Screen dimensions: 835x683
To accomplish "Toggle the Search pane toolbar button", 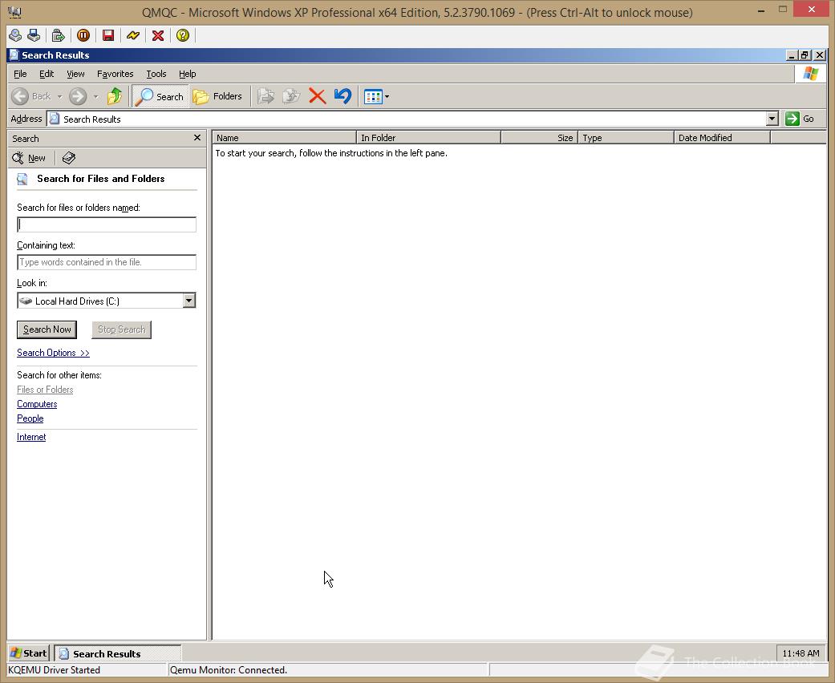I will 160,96.
